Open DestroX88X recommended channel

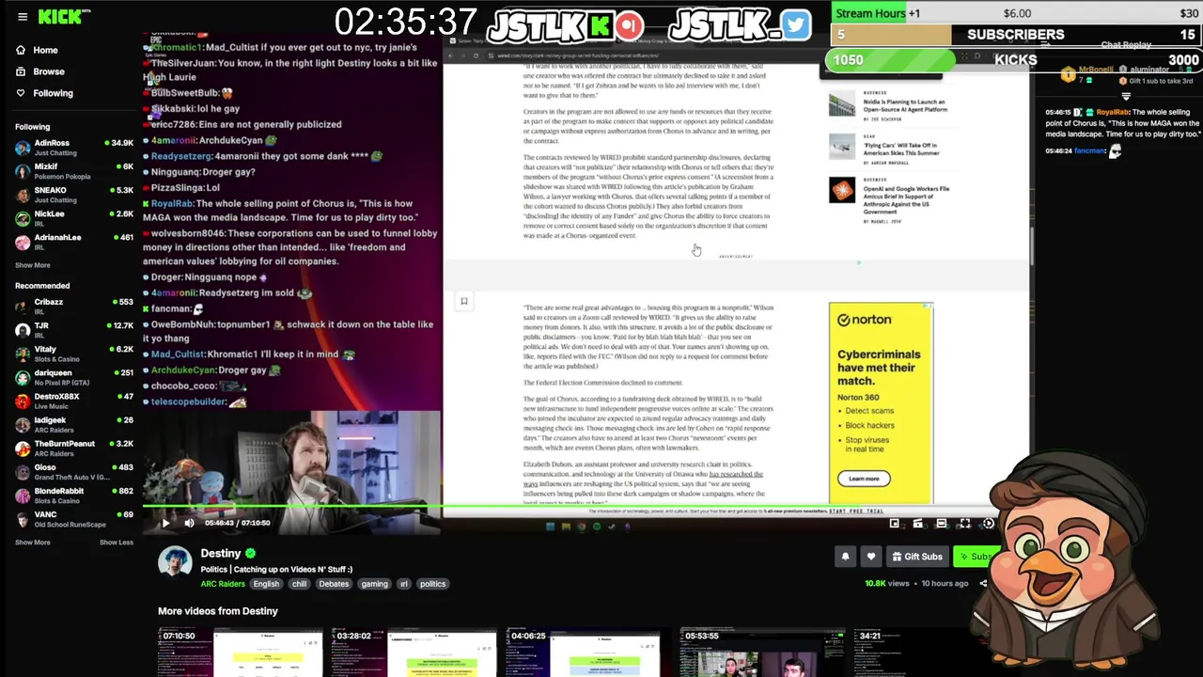[73, 401]
